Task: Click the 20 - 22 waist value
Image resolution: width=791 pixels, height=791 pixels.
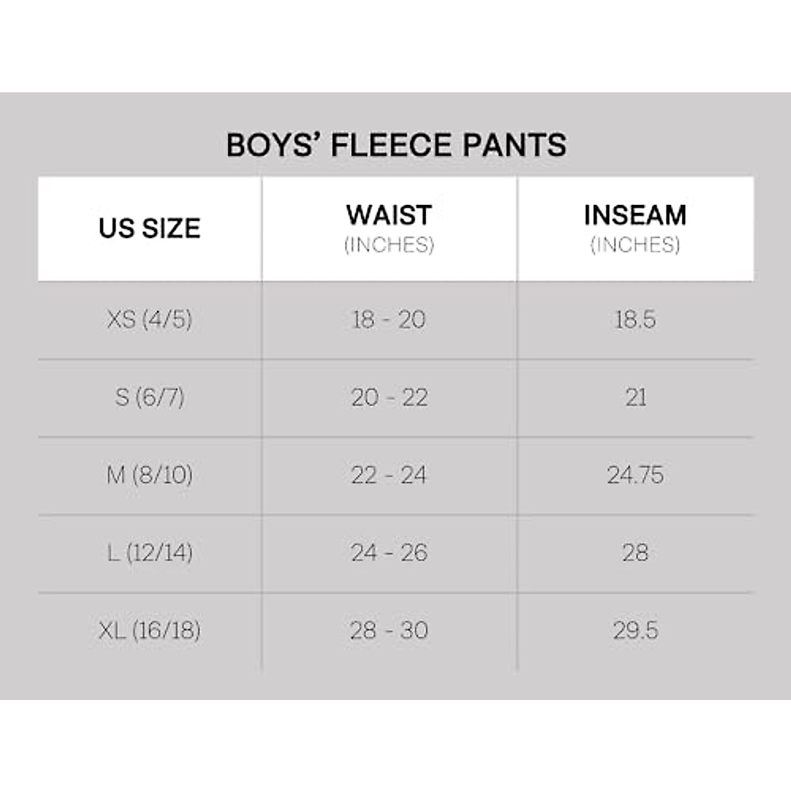Action: pyautogui.click(x=389, y=397)
